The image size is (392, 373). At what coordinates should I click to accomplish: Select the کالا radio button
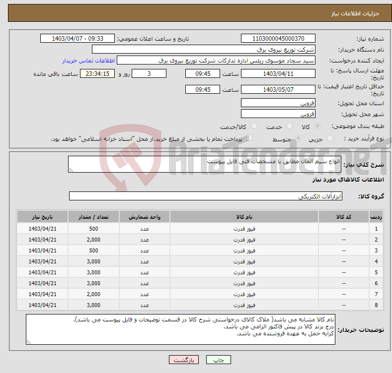317,126
